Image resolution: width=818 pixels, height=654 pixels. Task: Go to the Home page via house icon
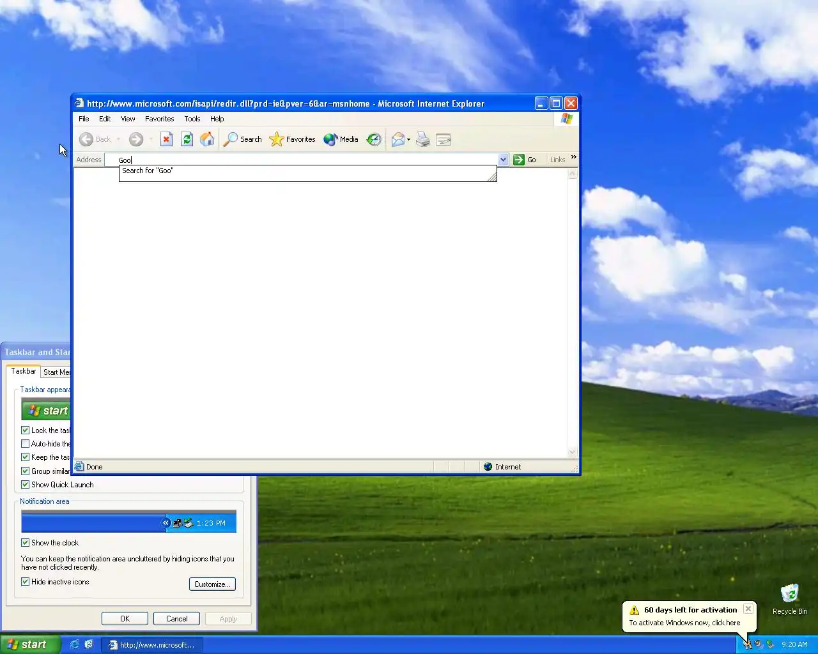pos(207,139)
